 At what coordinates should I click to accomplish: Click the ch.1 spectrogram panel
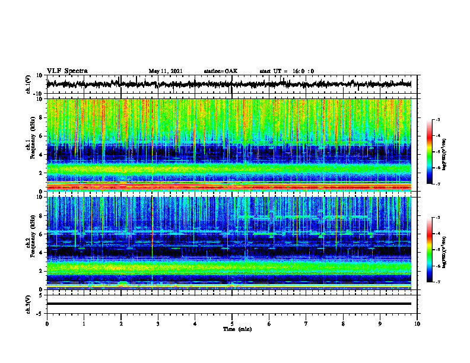click(229, 145)
